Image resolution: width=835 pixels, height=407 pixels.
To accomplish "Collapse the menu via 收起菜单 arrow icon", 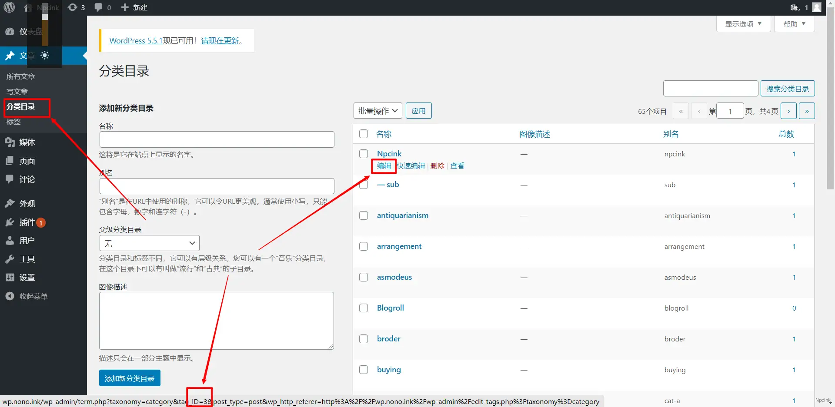I will point(10,296).
